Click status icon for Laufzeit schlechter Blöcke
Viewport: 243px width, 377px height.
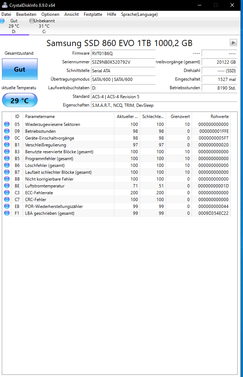pyautogui.click(x=7, y=172)
